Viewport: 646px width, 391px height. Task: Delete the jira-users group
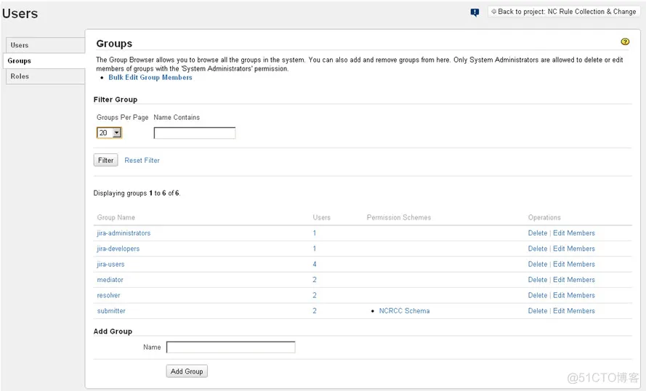[x=538, y=265]
